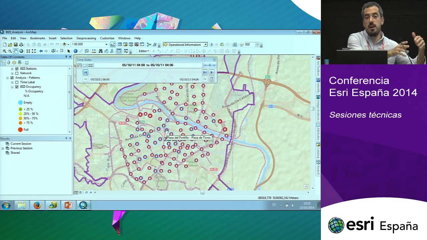The image size is (427, 240).
Task: Click the Print icon
Action: click(21, 44)
